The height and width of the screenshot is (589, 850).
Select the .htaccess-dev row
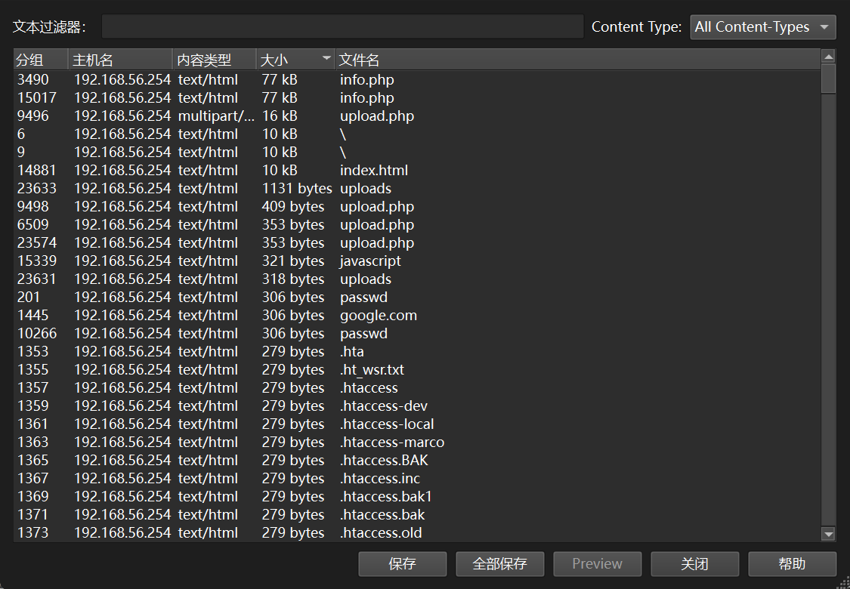click(x=417, y=406)
